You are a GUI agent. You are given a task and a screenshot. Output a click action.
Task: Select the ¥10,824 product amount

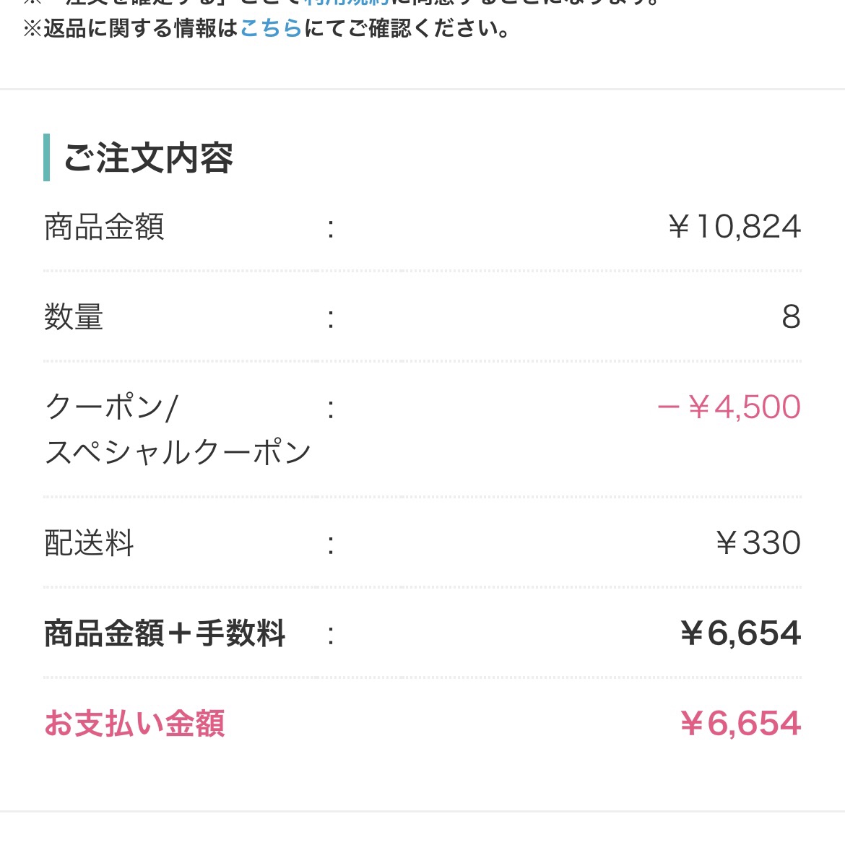734,227
